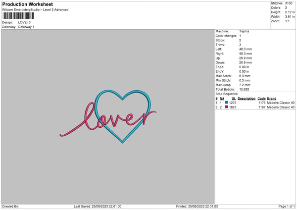The width and height of the screenshot is (297, 210).
Task: Click the 'N#' column header
Action: (x=222, y=99)
